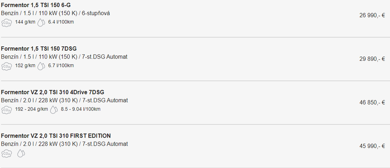Click the fuel drop icon beside 8.5 - 9.04 l/100km
This screenshot has width=390, height=168.
(x=54, y=110)
